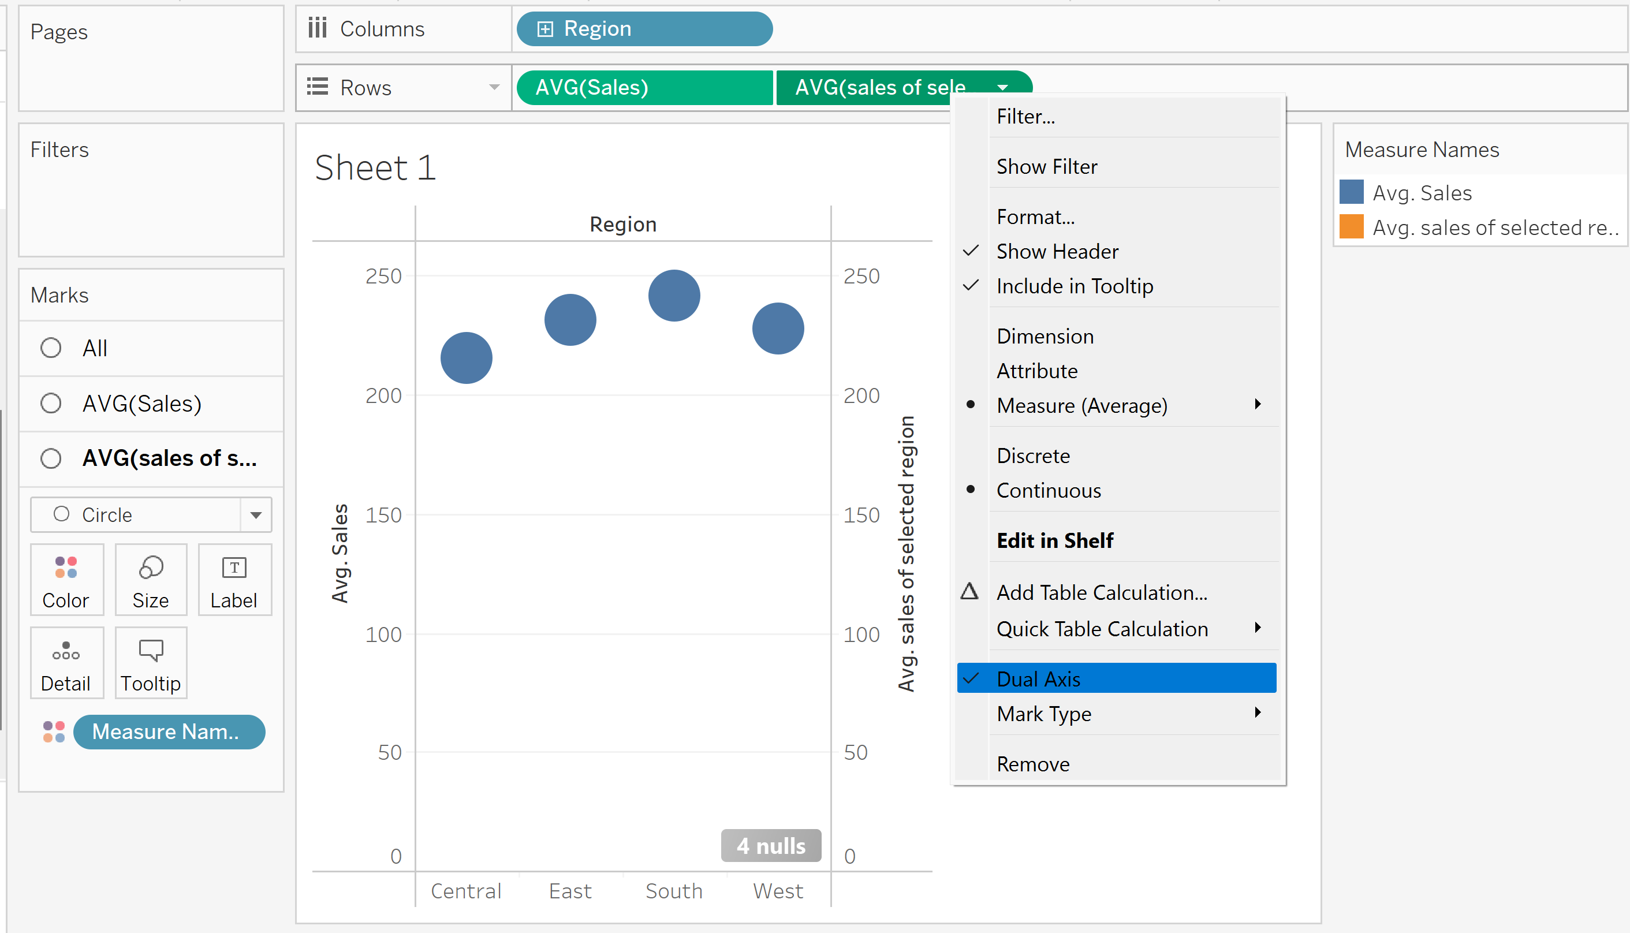Open the Size marks card
Image resolution: width=1630 pixels, height=933 pixels.
(151, 580)
